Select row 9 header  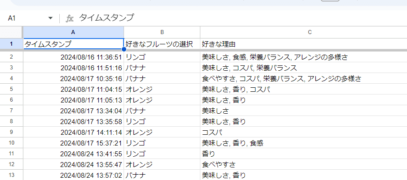(11, 132)
